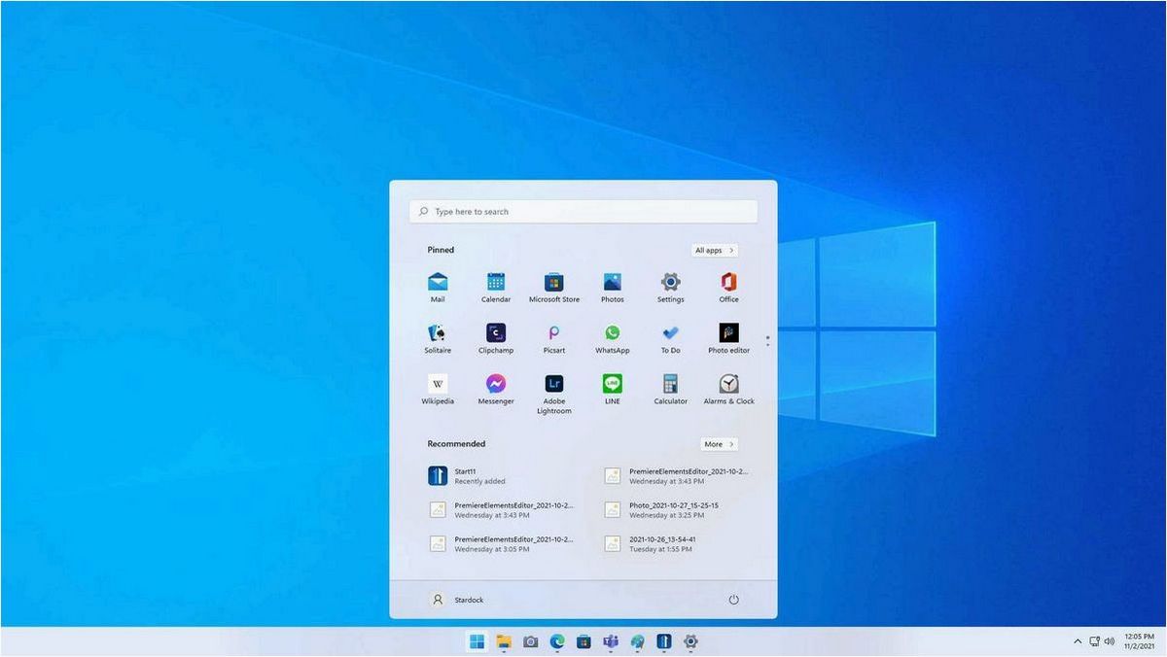Open the clock showing 12:05 PM
Viewport: 1167px width, 657px height.
pos(1139,640)
